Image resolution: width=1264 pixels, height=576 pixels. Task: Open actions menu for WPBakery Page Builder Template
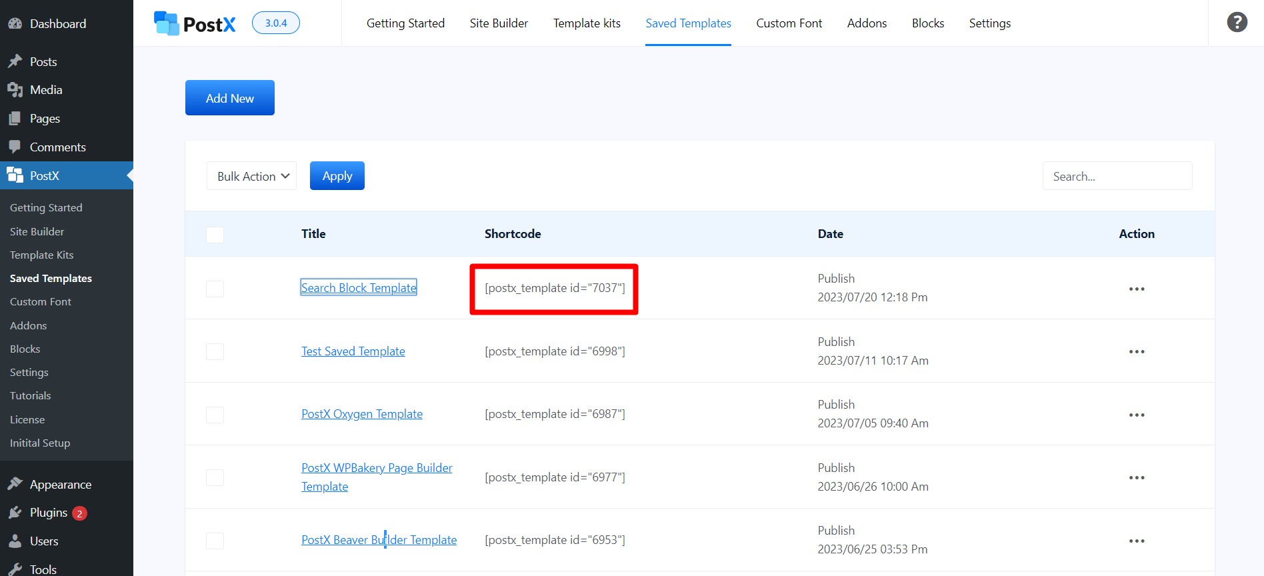click(1137, 477)
